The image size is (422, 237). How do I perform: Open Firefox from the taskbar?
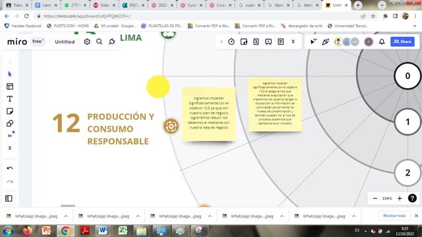[28, 230]
